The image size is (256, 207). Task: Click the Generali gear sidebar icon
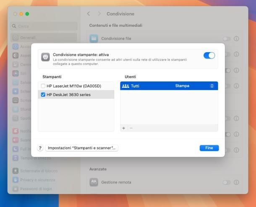pyautogui.click(x=16, y=38)
